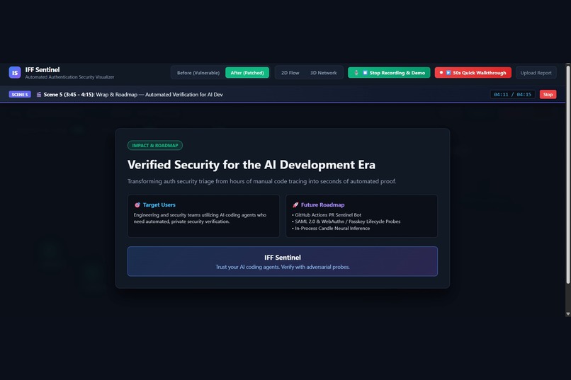Select the After (Patched) toggle

coord(247,73)
